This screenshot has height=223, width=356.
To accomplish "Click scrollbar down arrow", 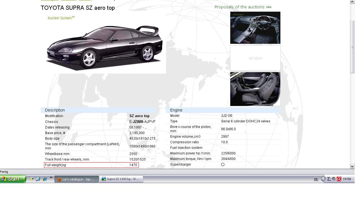I will coord(352,166).
